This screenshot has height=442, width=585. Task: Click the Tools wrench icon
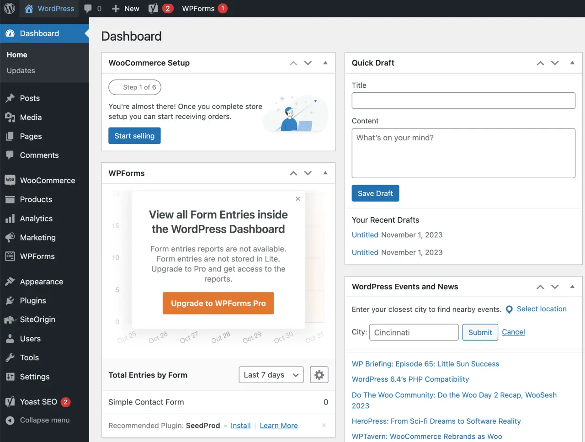point(10,357)
